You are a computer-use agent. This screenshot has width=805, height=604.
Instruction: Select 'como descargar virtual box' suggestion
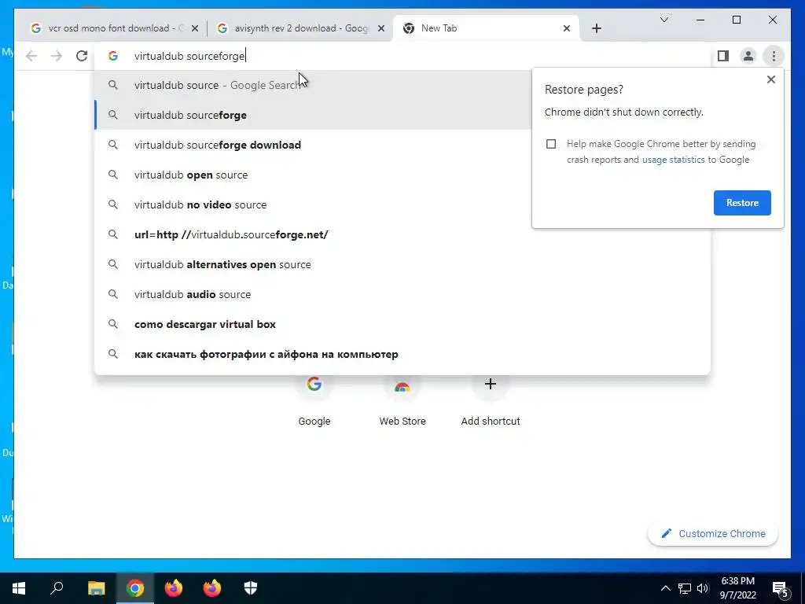(402, 324)
